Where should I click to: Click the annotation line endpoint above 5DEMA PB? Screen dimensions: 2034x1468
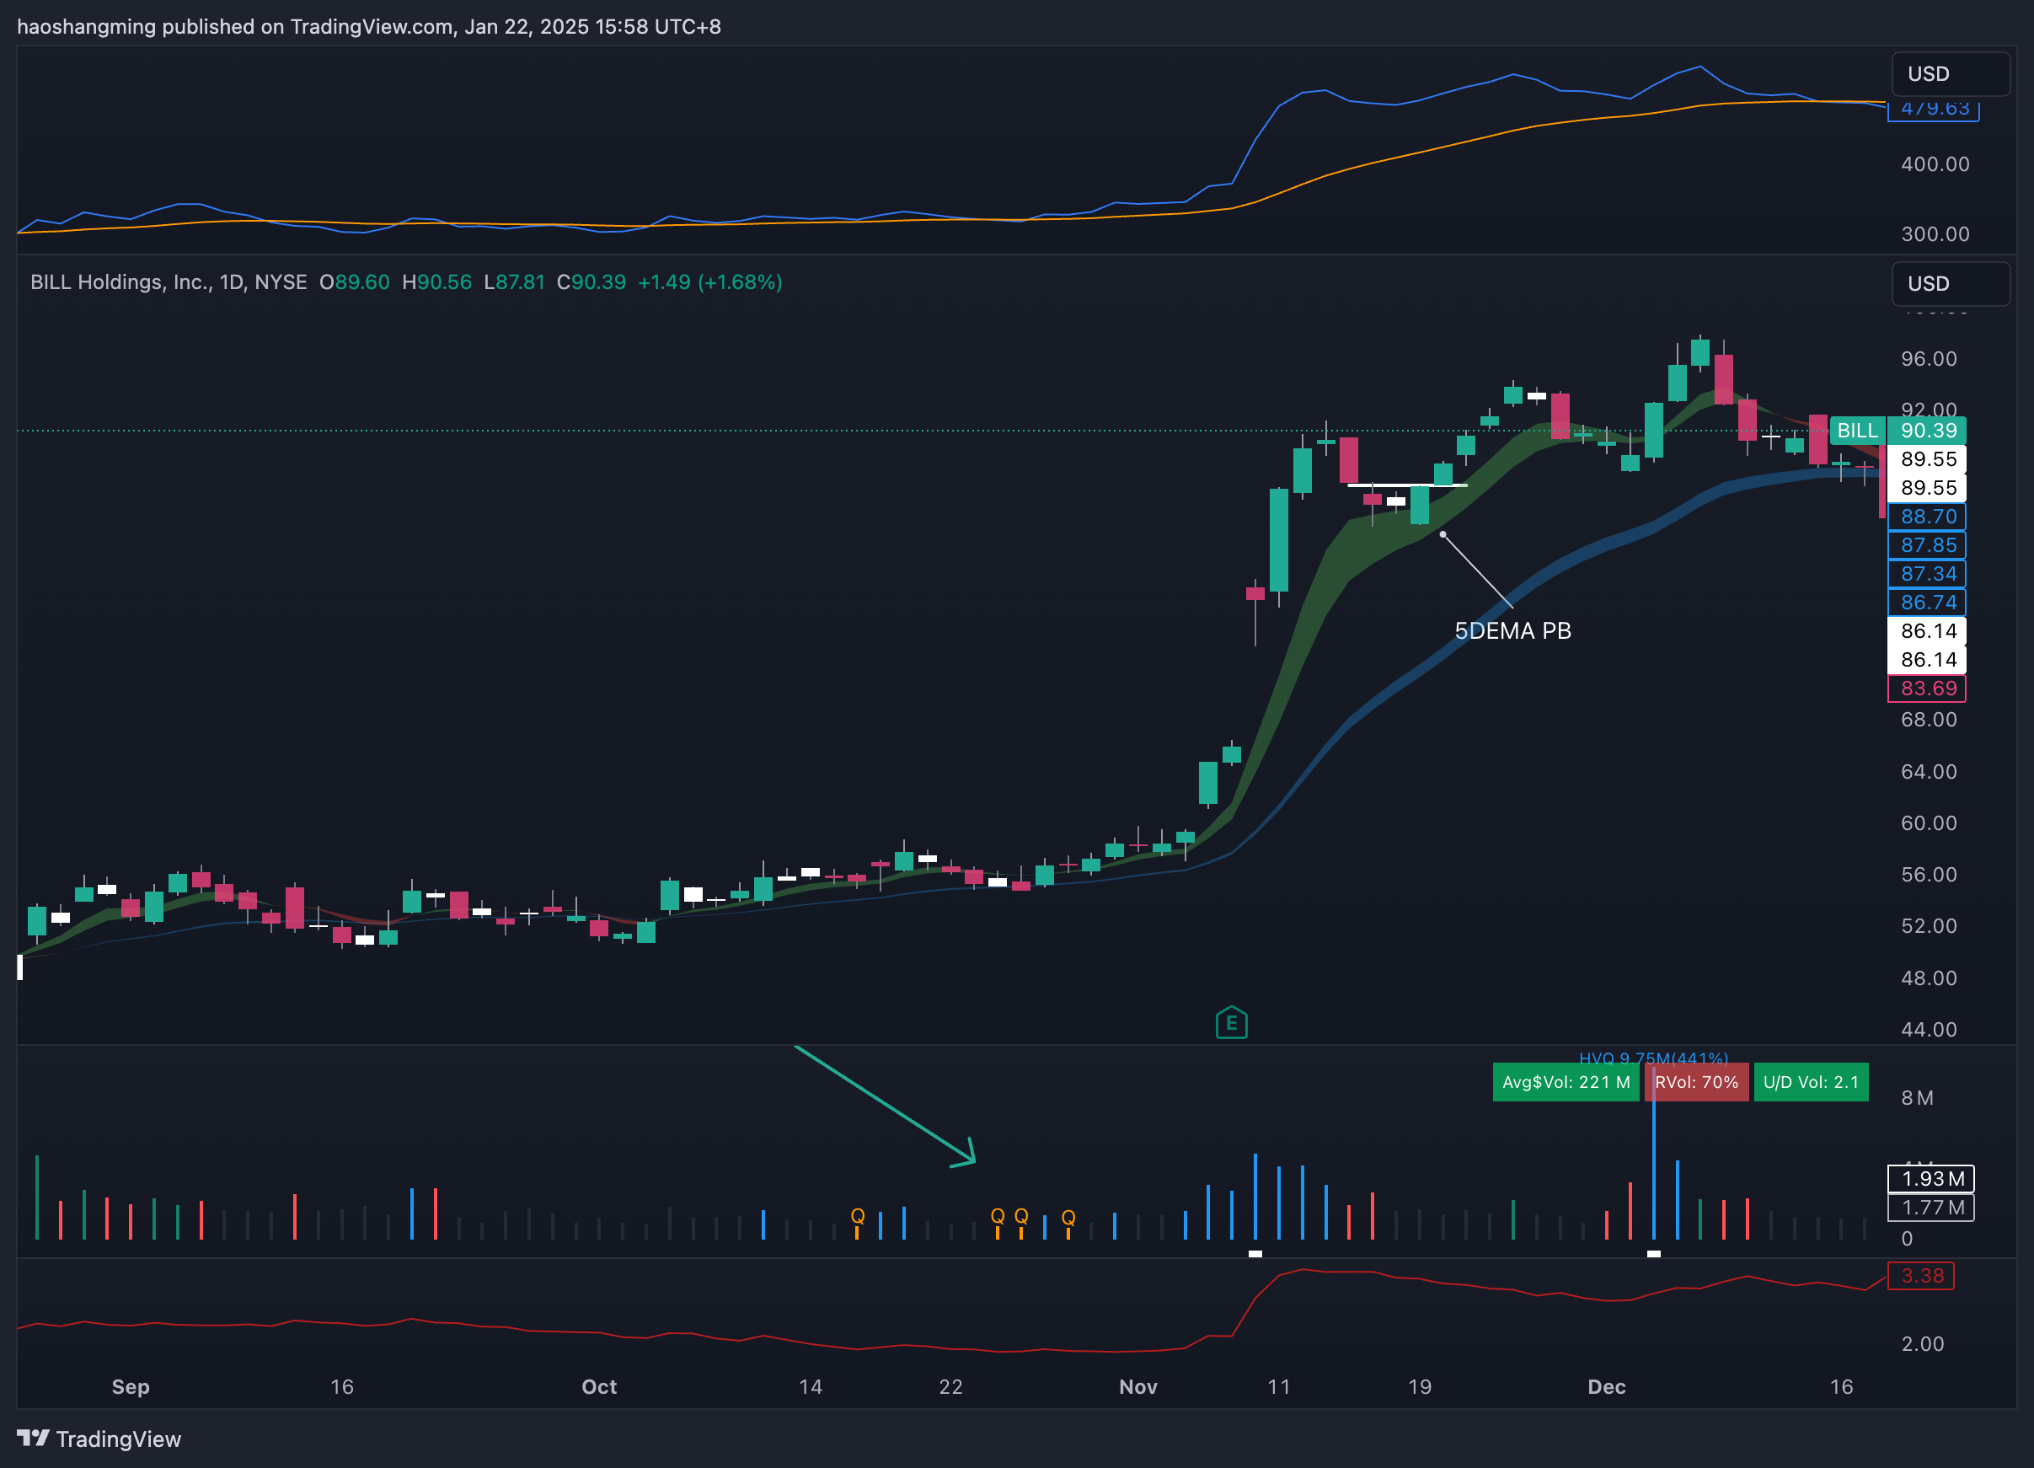tap(1443, 534)
